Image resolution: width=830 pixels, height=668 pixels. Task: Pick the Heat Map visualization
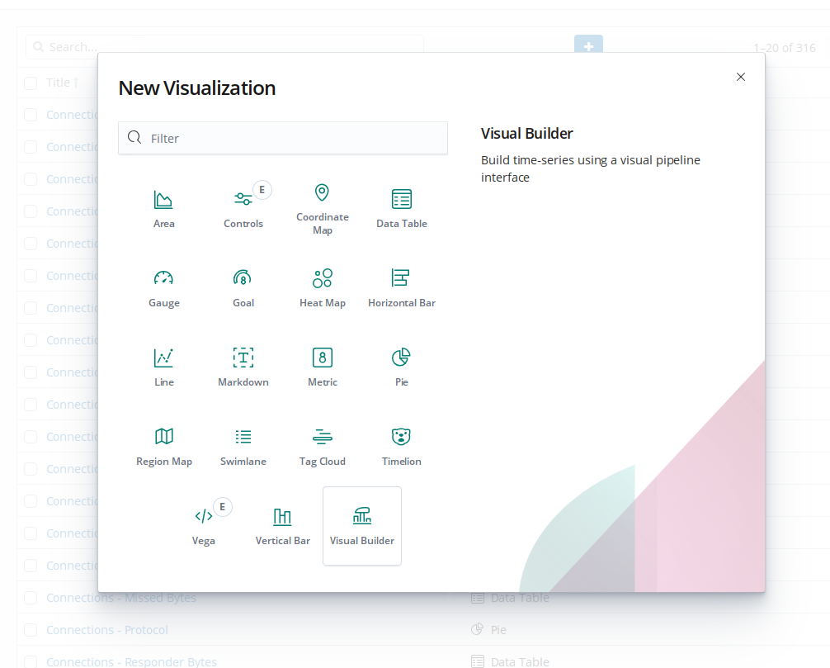pyautogui.click(x=322, y=288)
